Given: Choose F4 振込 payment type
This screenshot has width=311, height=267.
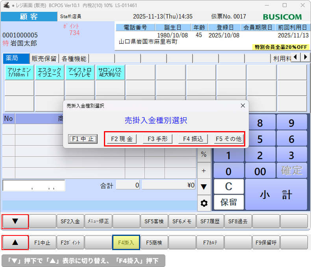Looking at the screenshot, I should point(193,139).
